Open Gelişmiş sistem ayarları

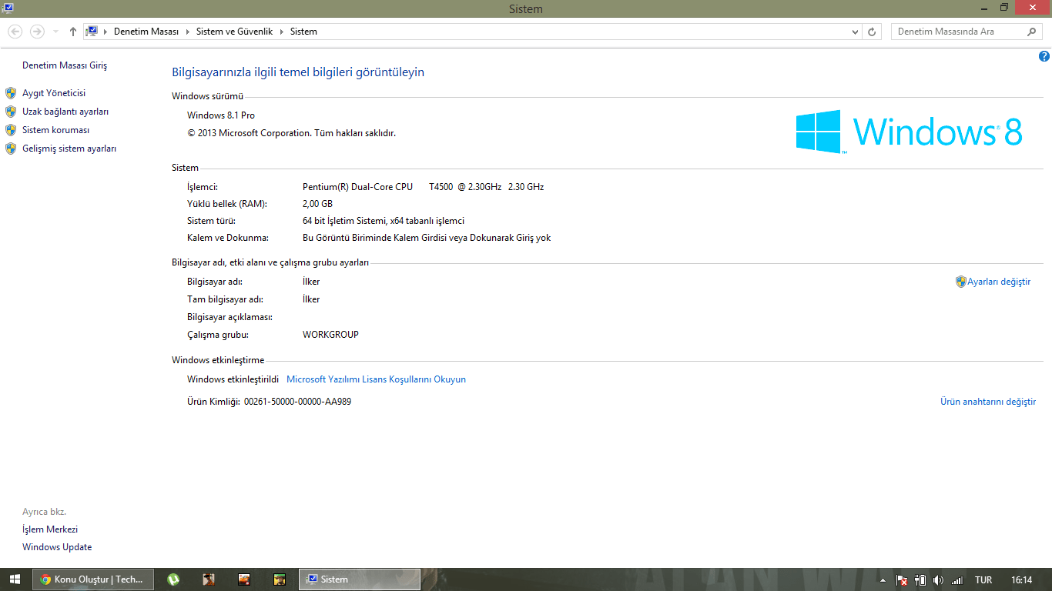point(69,149)
